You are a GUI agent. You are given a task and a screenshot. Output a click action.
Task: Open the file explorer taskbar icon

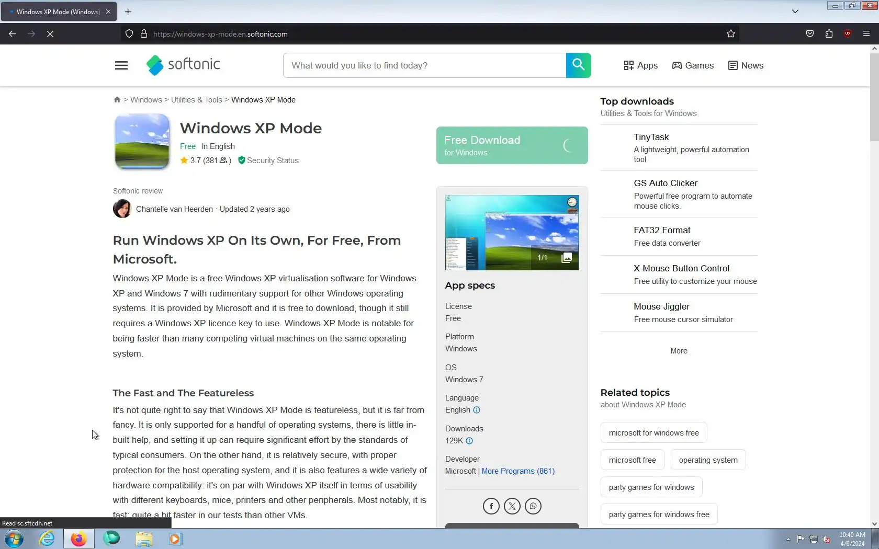click(144, 539)
